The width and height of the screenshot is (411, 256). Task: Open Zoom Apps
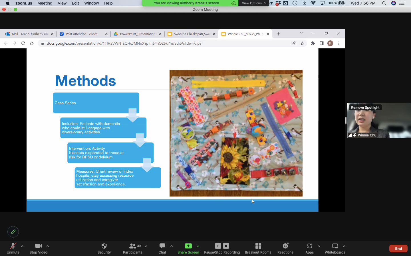309,248
